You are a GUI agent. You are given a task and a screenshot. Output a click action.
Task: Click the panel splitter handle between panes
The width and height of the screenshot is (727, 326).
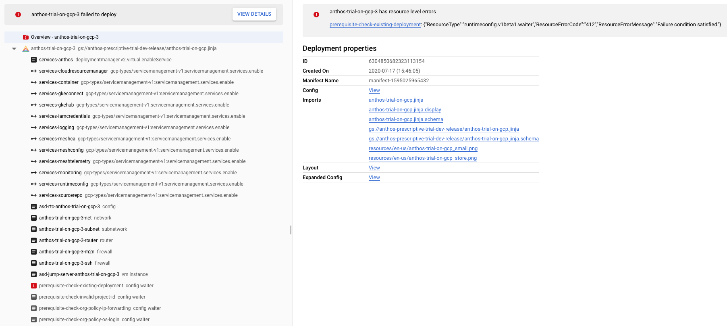[291, 230]
